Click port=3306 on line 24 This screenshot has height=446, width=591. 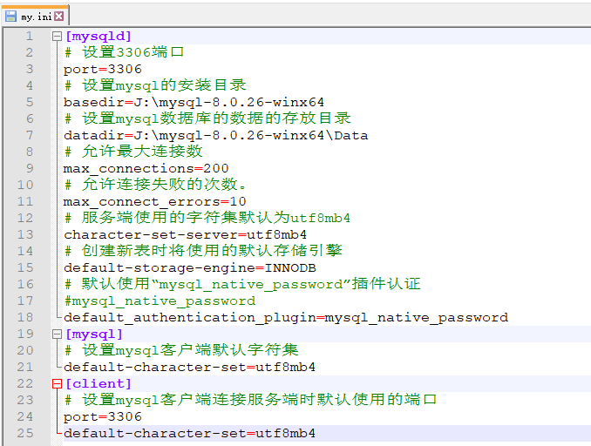click(103, 417)
